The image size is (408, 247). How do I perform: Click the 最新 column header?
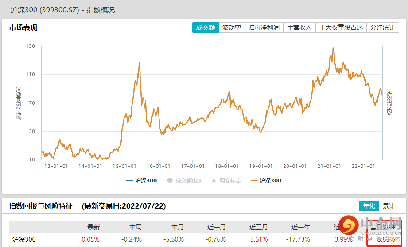tap(93, 227)
